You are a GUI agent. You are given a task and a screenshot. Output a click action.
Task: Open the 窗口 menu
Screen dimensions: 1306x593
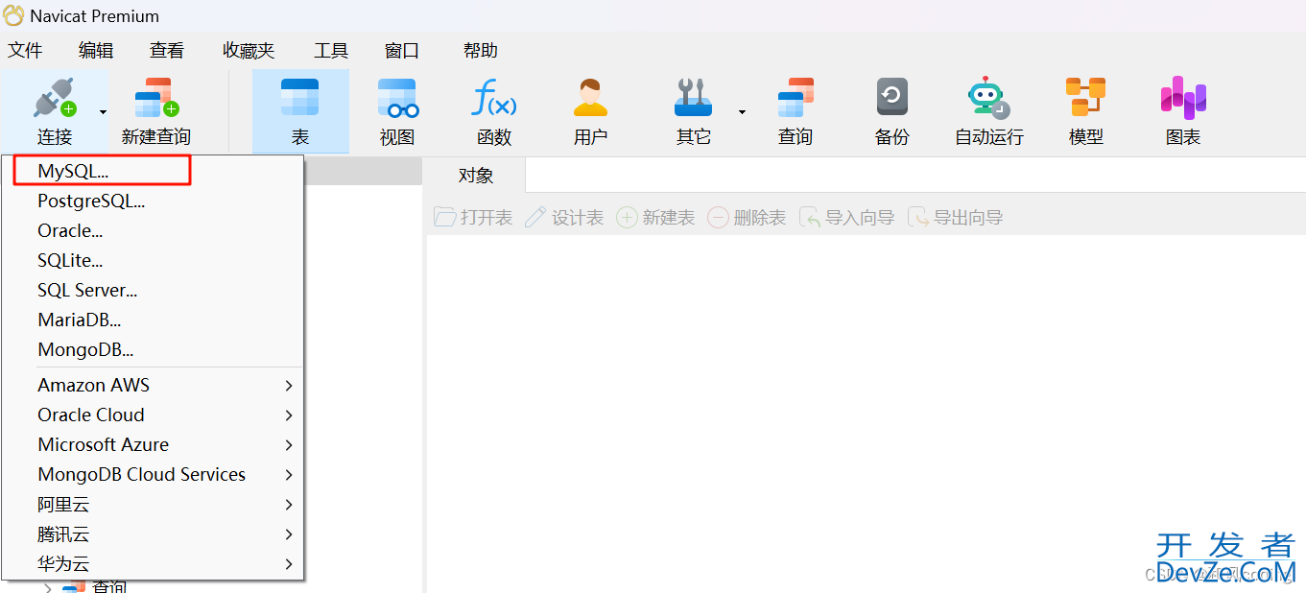click(402, 50)
